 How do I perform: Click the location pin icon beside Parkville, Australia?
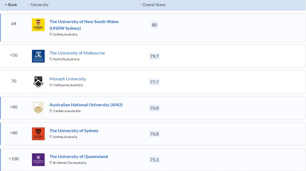[x=51, y=59]
